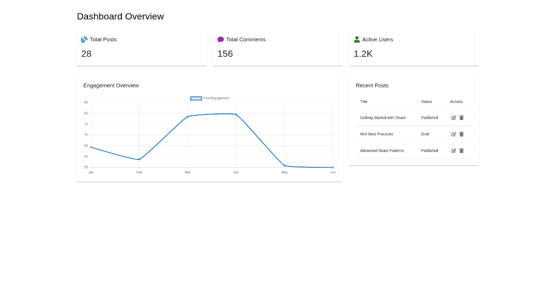Delete the Getting Started with React post
Image resolution: width=556 pixels, height=292 pixels.
coord(461,118)
